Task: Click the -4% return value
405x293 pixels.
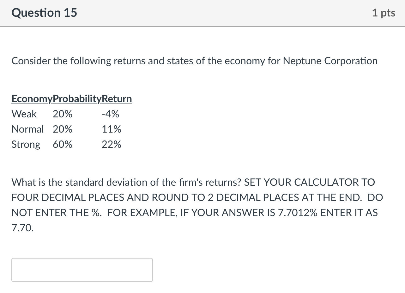Action: (111, 114)
